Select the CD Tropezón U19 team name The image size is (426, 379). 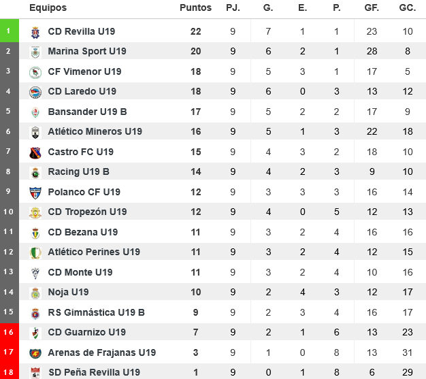[x=87, y=212]
